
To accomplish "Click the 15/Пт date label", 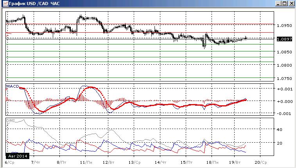I will tap(187, 163).
